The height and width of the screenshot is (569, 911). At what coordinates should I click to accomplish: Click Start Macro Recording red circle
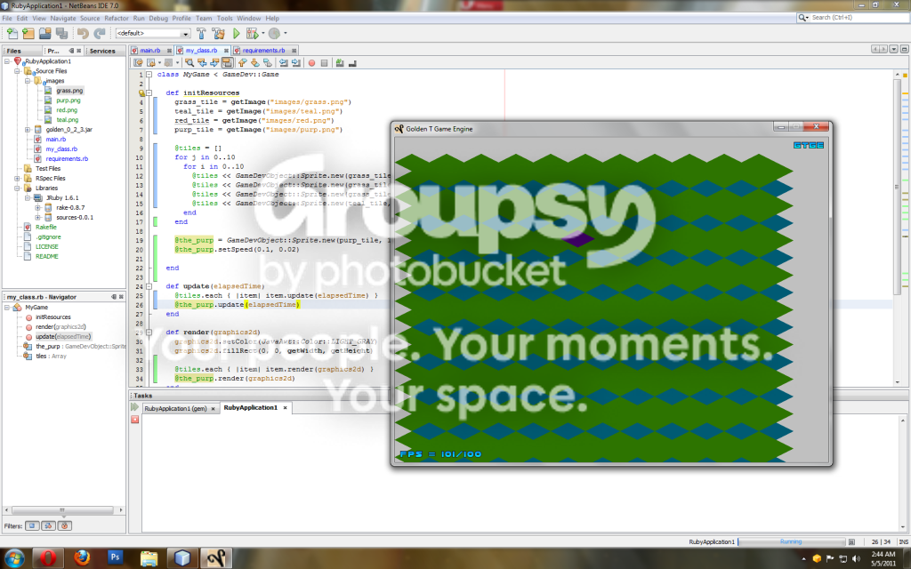[x=311, y=63]
